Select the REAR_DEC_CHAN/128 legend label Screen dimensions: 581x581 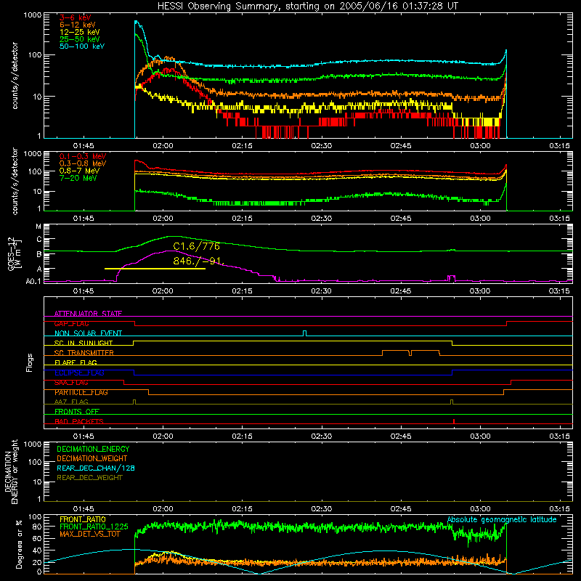click(96, 468)
